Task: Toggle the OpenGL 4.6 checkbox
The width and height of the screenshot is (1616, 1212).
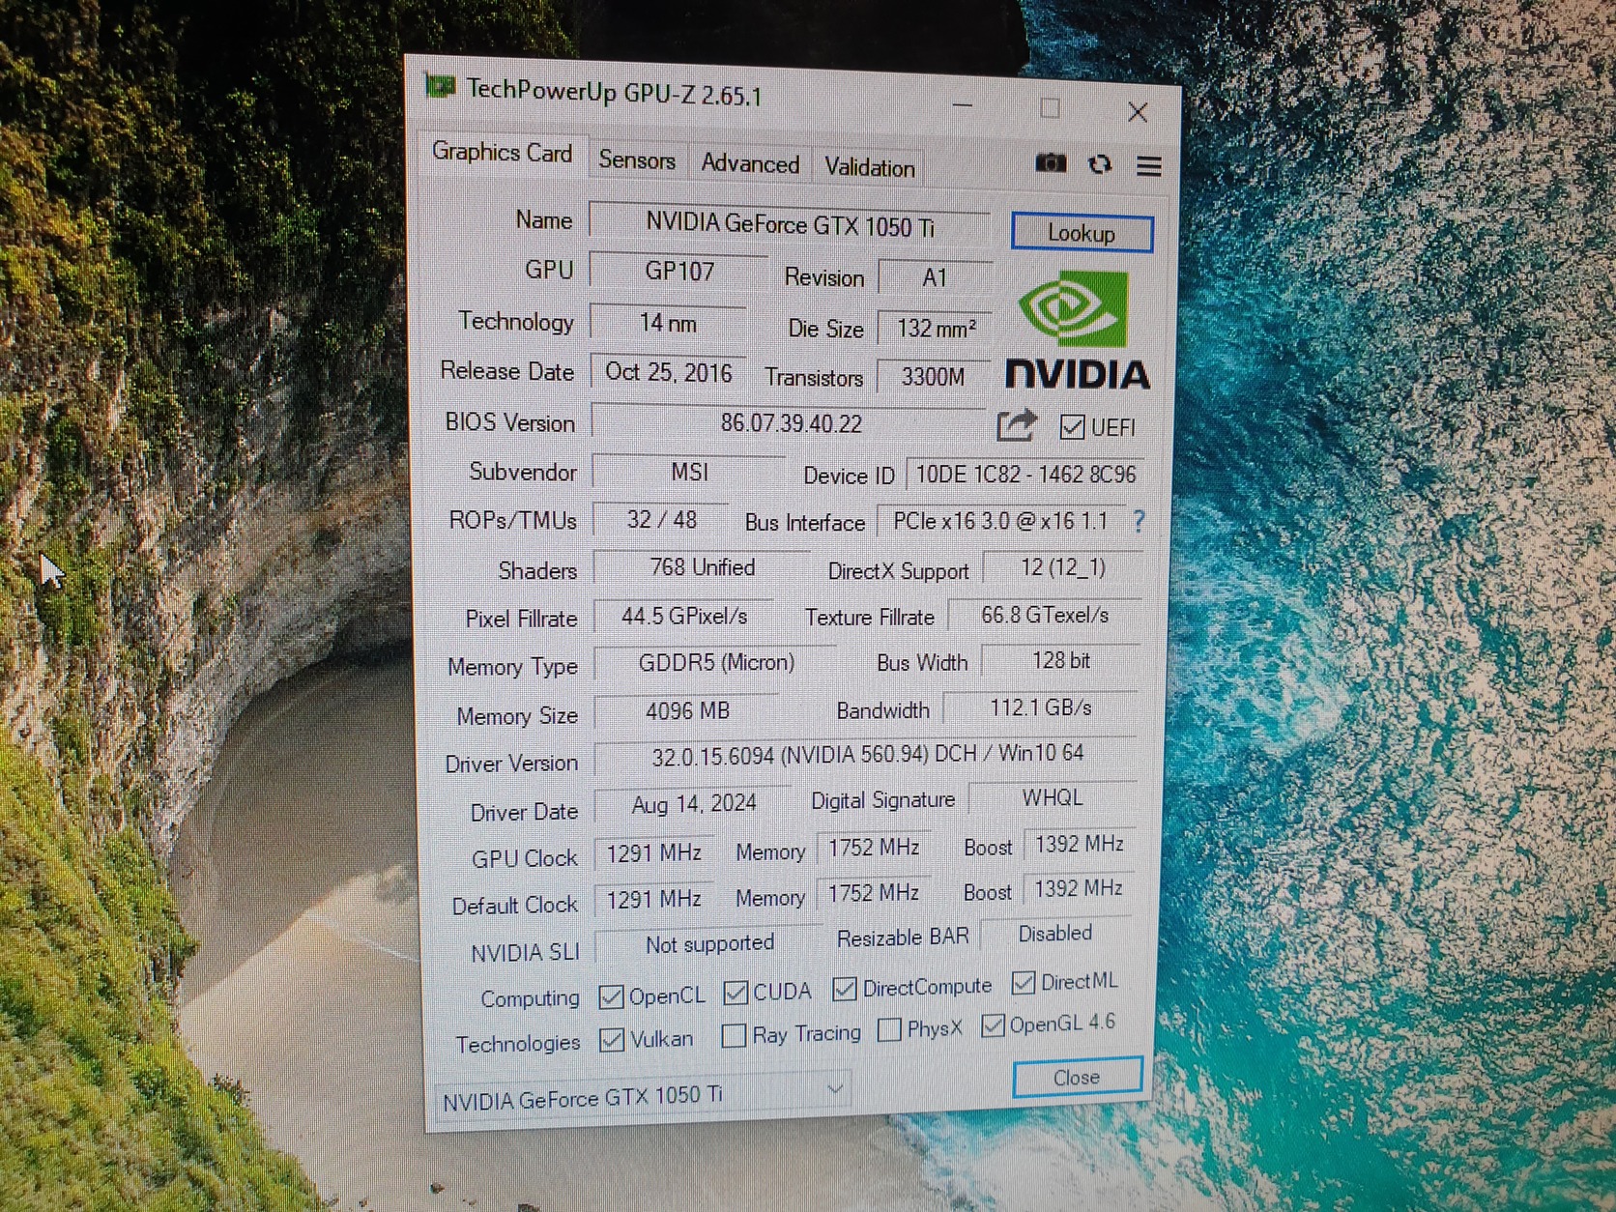Action: (993, 1025)
